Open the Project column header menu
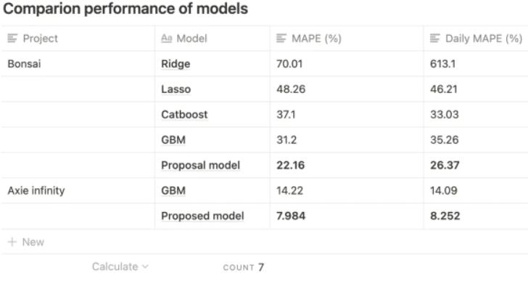The height and width of the screenshot is (281, 528). (x=78, y=38)
